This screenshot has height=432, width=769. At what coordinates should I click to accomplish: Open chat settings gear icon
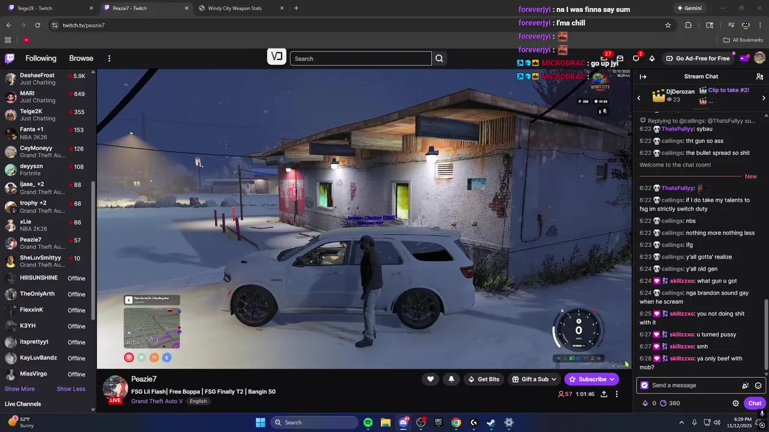click(735, 403)
